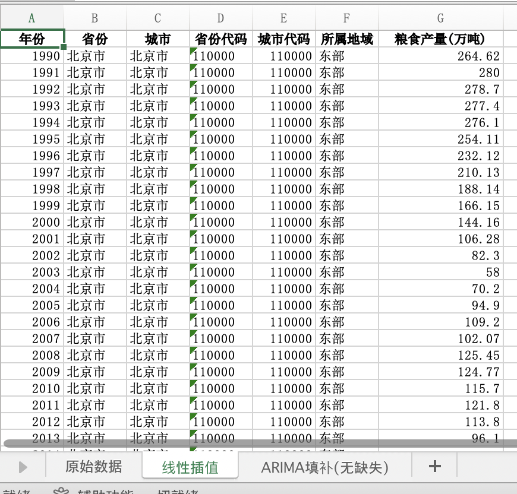Click the sheet tab scroll arrow

click(x=23, y=467)
